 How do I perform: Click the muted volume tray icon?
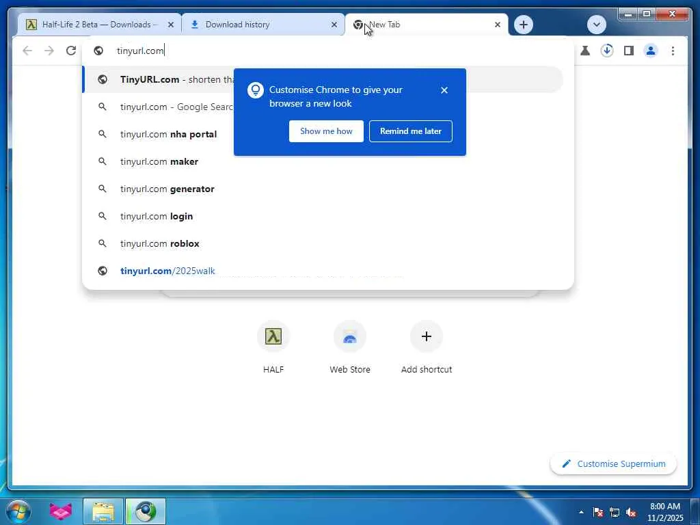pos(631,513)
